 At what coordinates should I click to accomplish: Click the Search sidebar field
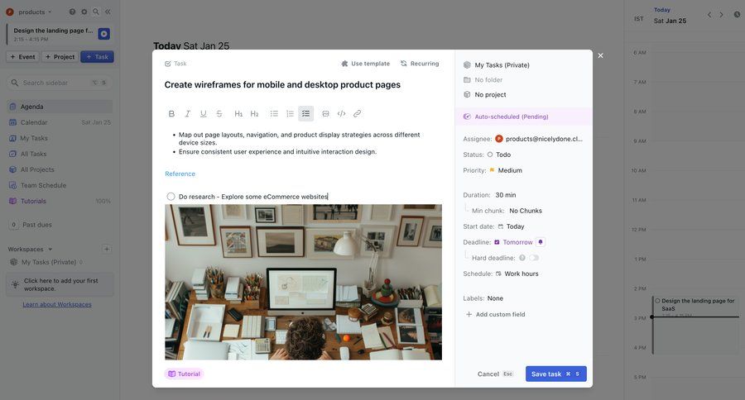click(60, 83)
